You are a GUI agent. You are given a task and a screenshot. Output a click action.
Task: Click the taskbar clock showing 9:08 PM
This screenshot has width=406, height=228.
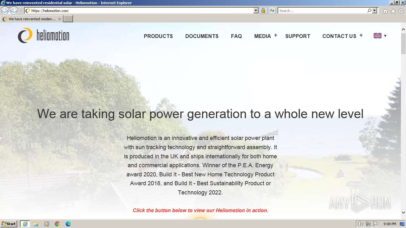390,224
